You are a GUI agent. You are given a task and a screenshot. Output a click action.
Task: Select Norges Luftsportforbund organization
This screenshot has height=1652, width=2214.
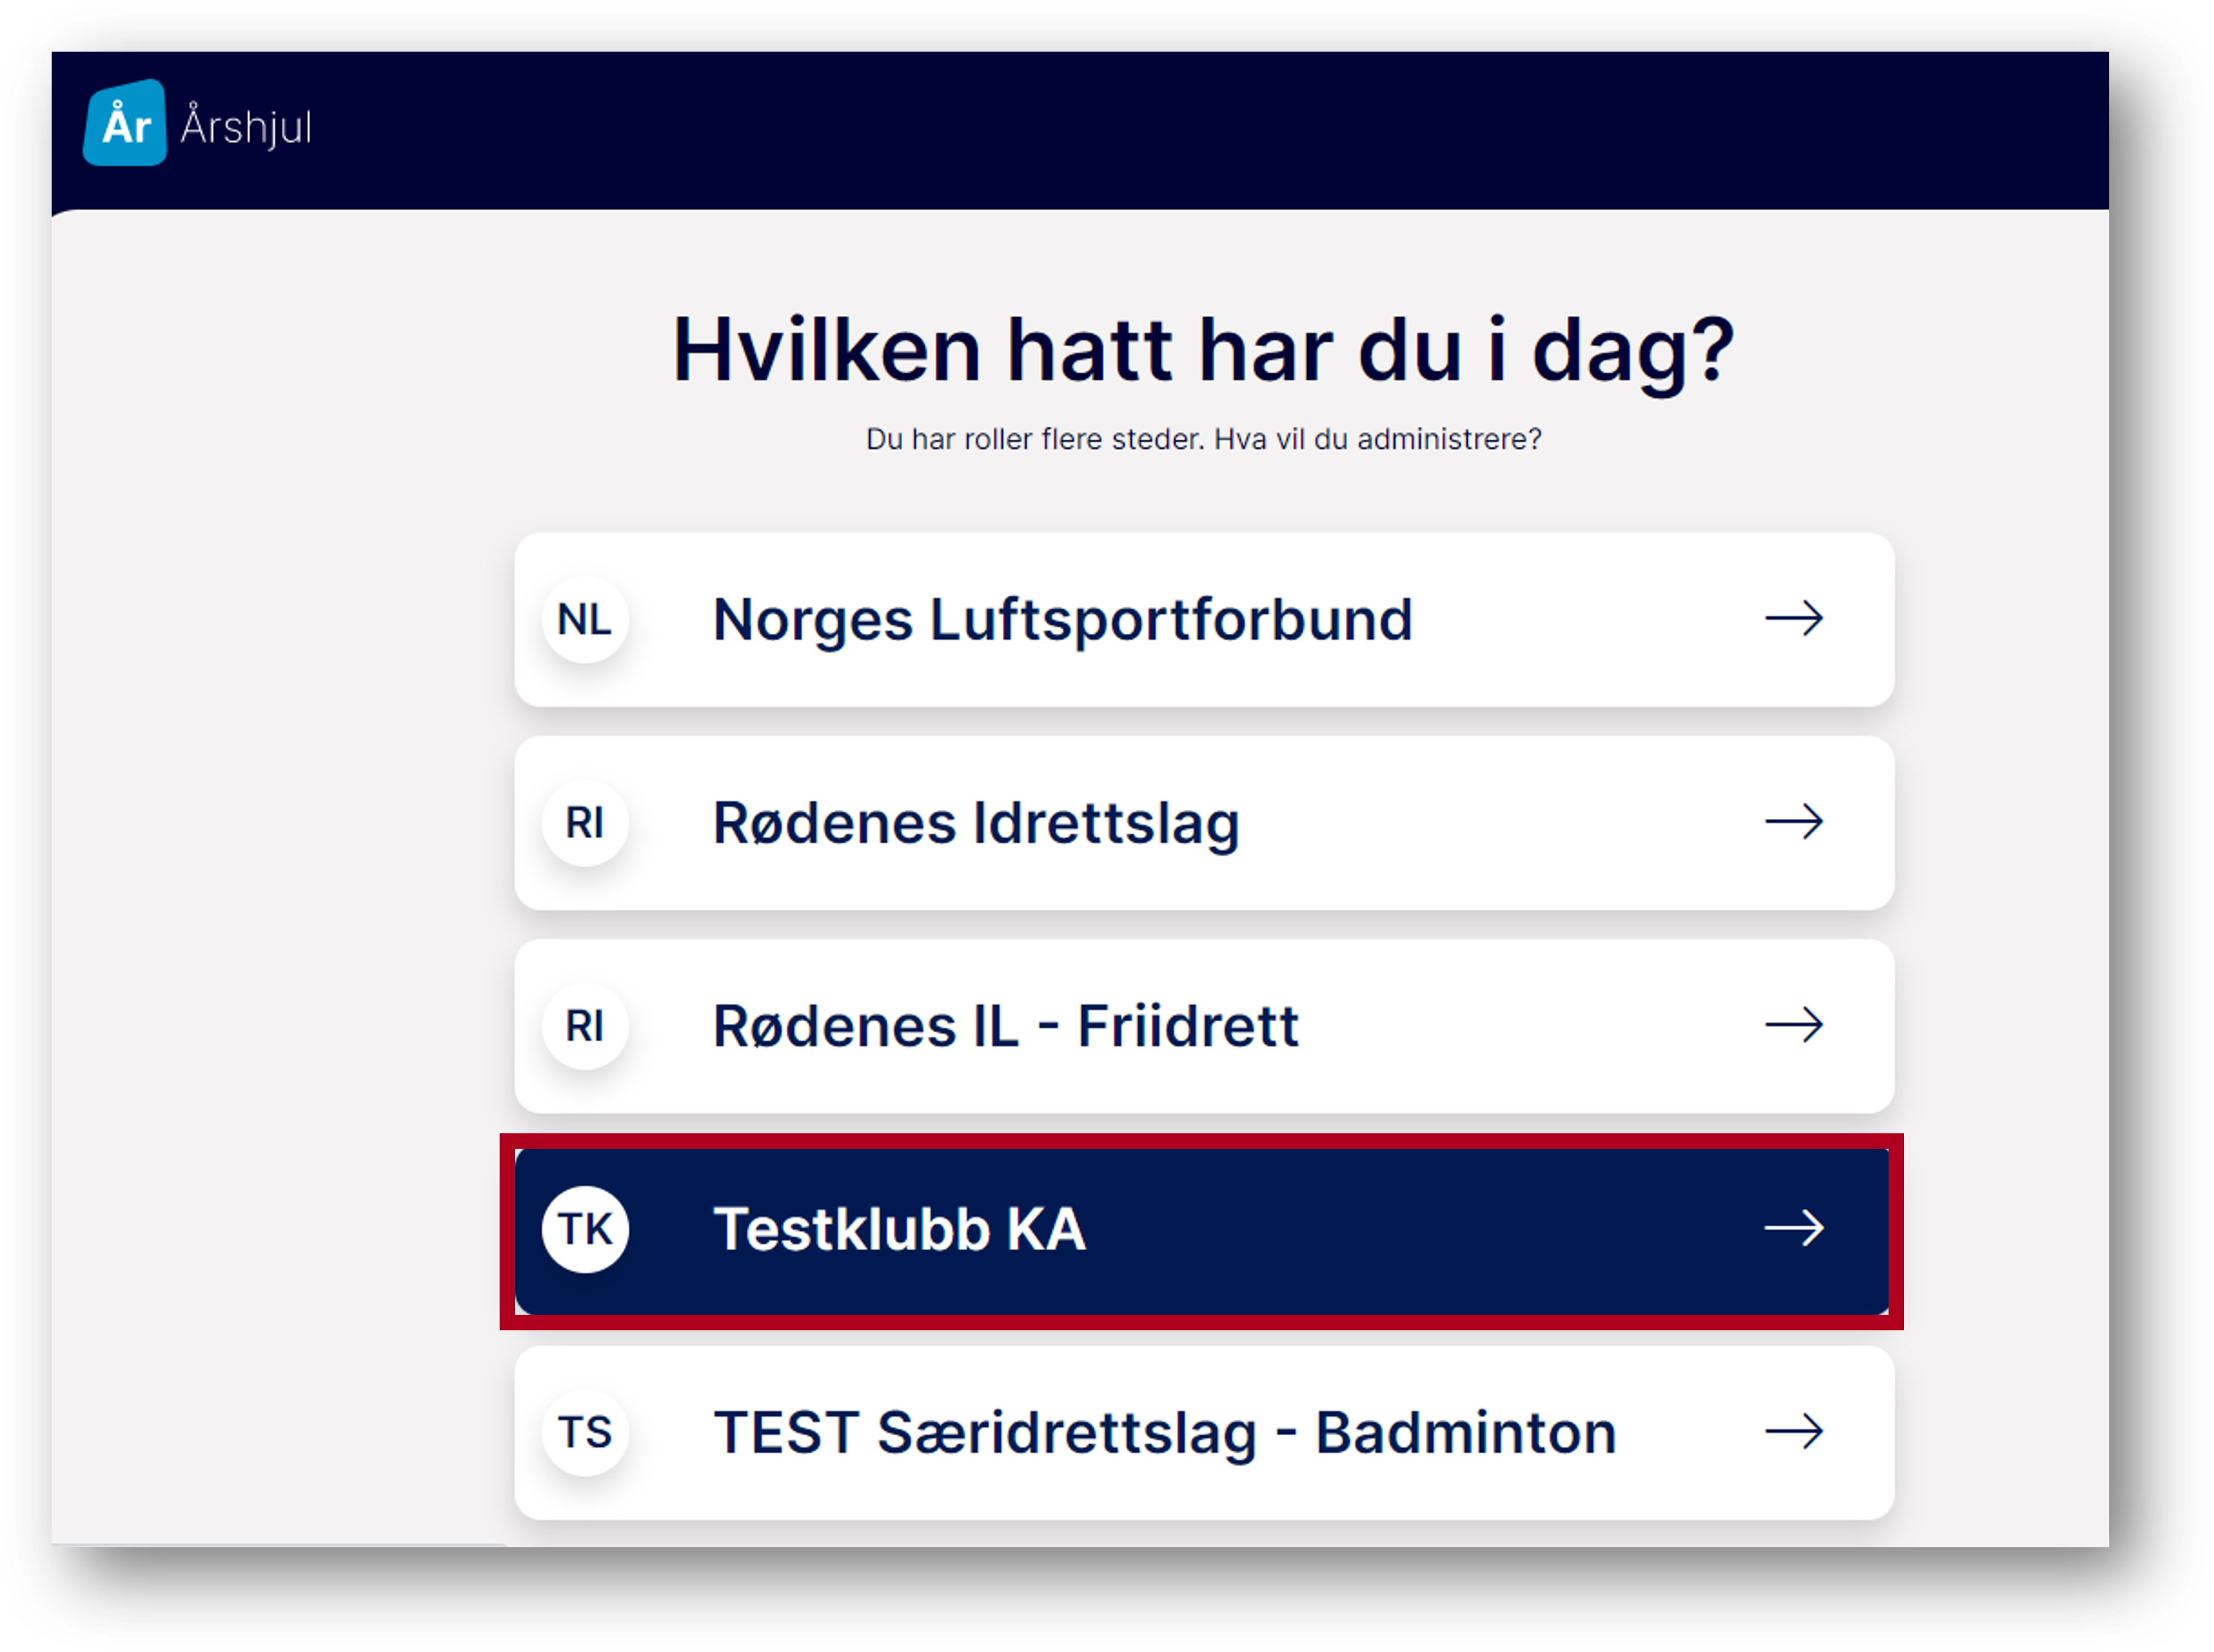point(1204,620)
